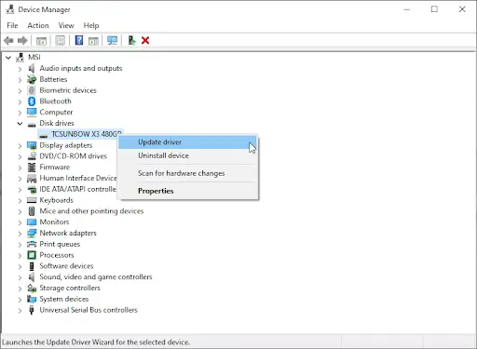Choose Uninstall device from context menu
Viewport: 477px width, 349px height.
187,155
